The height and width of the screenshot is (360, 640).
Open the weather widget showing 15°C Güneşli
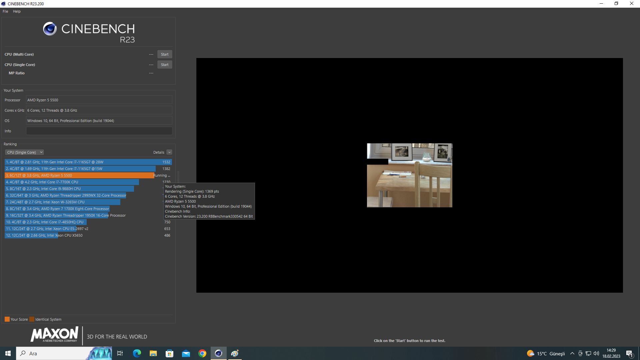546,354
